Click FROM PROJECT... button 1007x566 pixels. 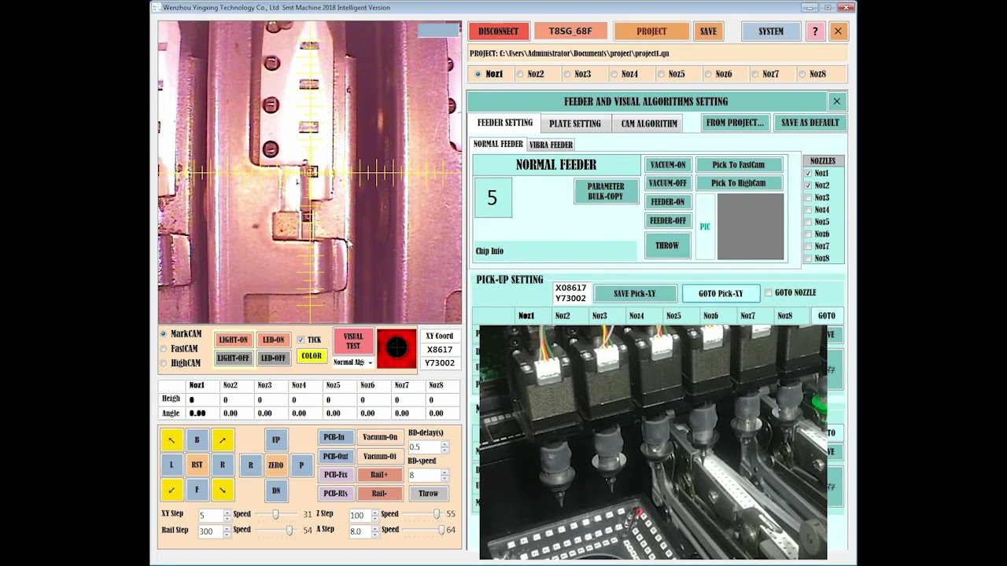click(x=735, y=123)
